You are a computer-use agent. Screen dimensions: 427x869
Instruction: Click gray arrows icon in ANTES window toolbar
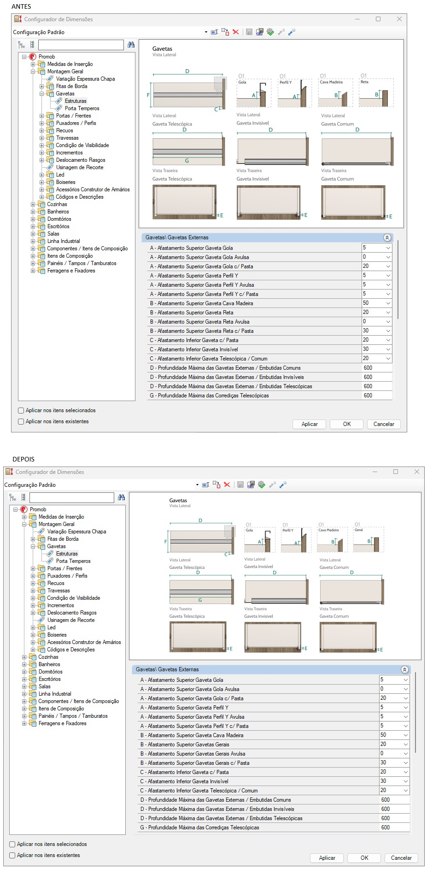click(x=281, y=32)
